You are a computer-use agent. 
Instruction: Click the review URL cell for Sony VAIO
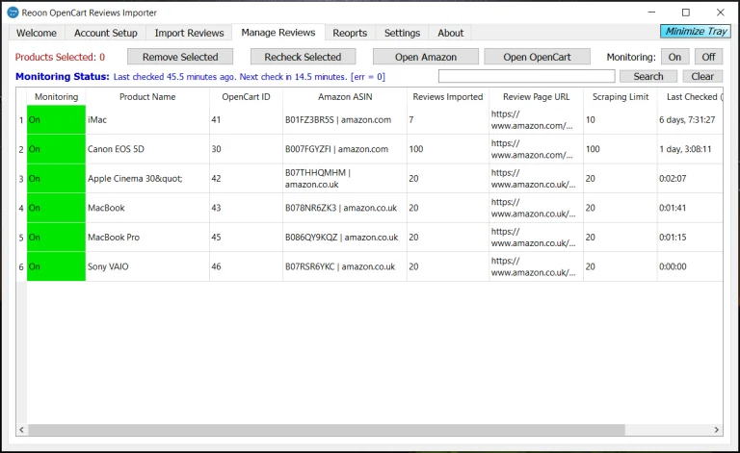(x=536, y=266)
